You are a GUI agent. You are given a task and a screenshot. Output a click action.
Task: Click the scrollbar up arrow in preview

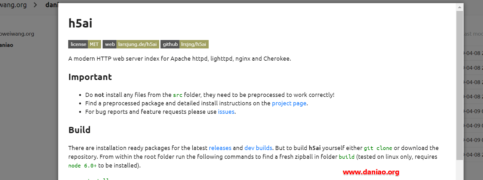[460, 7]
